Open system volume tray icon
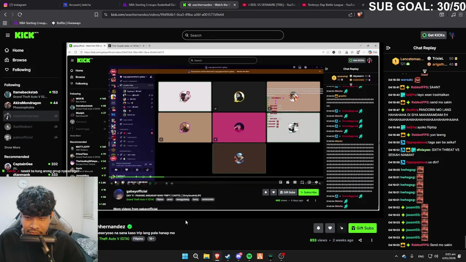The height and width of the screenshot is (262, 466). 436,256
